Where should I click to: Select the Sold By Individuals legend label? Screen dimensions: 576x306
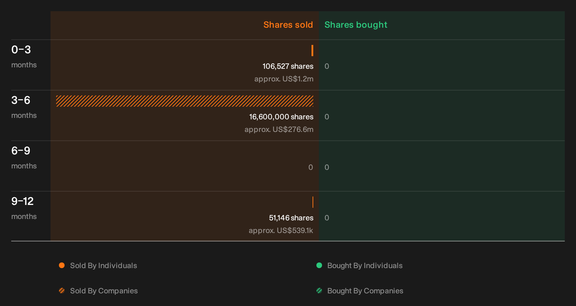click(103, 266)
